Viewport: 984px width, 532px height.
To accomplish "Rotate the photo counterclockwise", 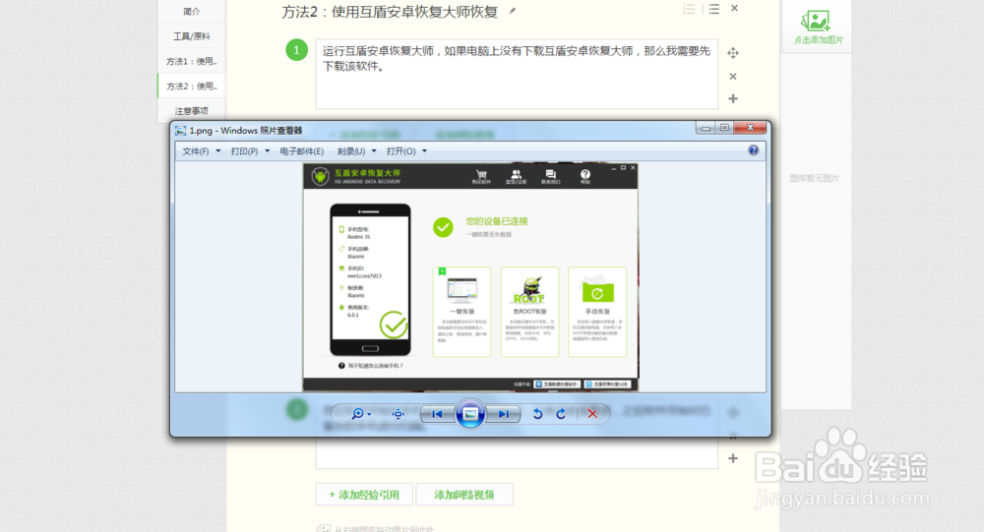I will [x=538, y=414].
